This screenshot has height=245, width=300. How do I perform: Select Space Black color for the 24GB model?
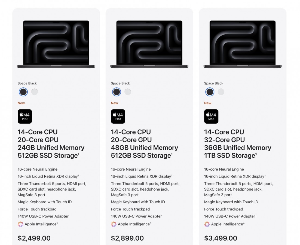pyautogui.click(x=23, y=92)
